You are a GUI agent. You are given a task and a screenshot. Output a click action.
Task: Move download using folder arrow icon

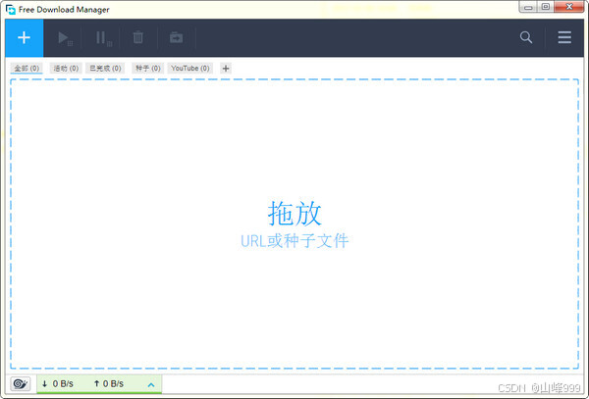[x=176, y=37]
